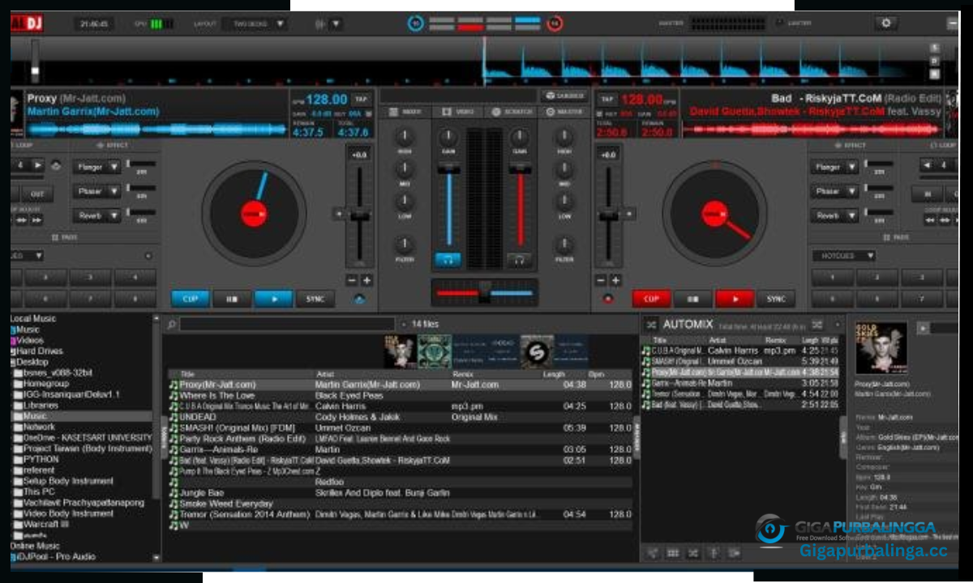This screenshot has width=973, height=583.
Task: Select the Jungle Bae track row
Action: [x=401, y=492]
